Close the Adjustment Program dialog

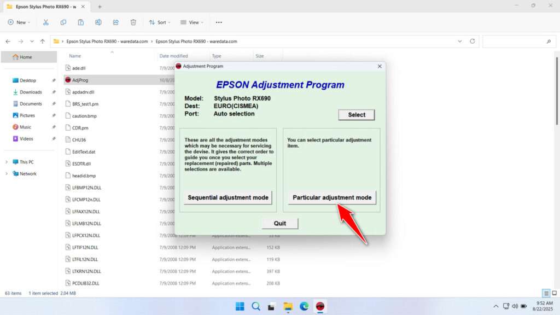tap(380, 66)
